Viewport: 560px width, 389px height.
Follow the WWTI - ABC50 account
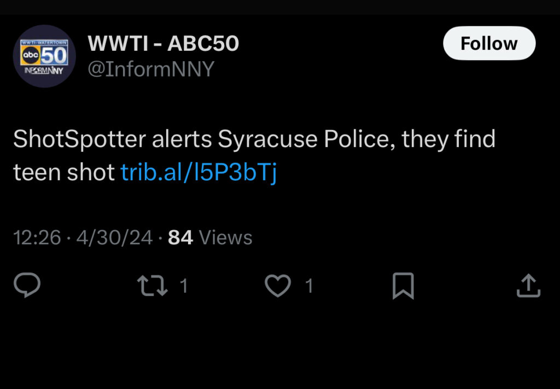(488, 43)
